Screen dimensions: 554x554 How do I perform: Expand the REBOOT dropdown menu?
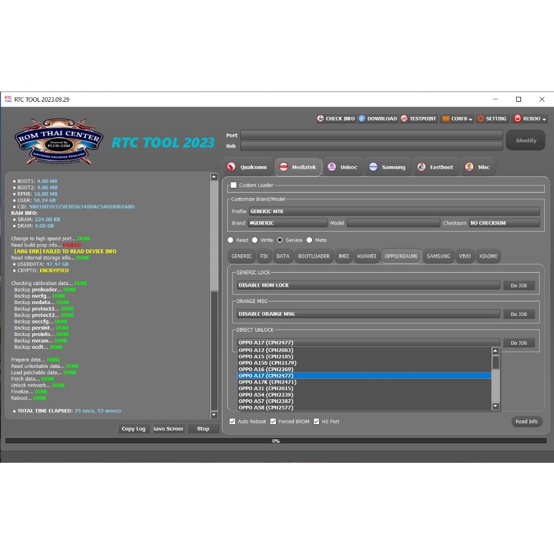[530, 118]
